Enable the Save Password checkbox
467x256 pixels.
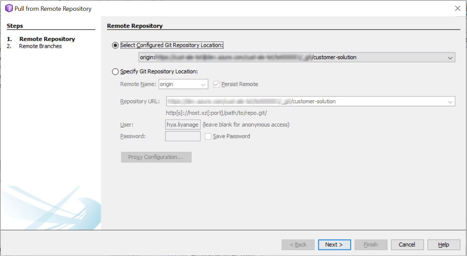tap(208, 136)
